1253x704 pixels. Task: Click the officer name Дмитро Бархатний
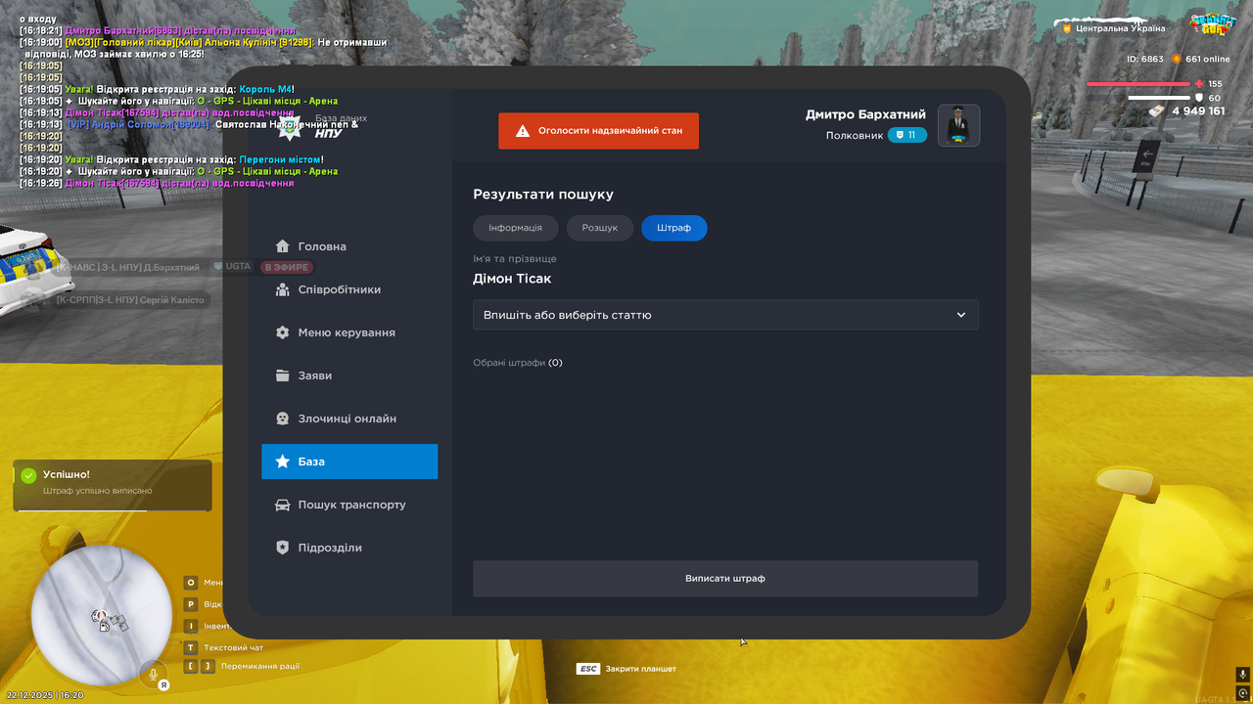[865, 114]
